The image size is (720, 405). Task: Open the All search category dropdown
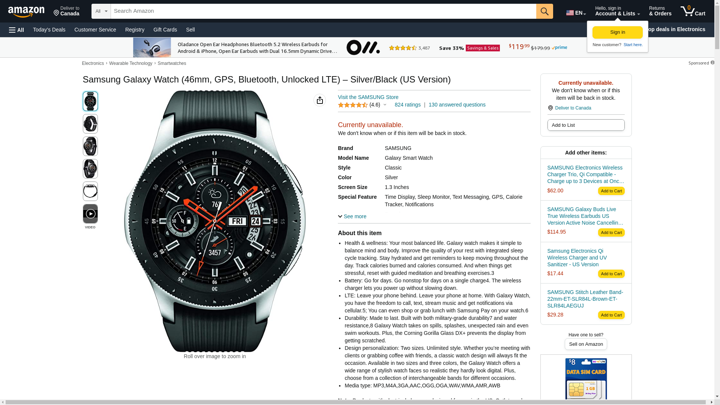pos(101,11)
